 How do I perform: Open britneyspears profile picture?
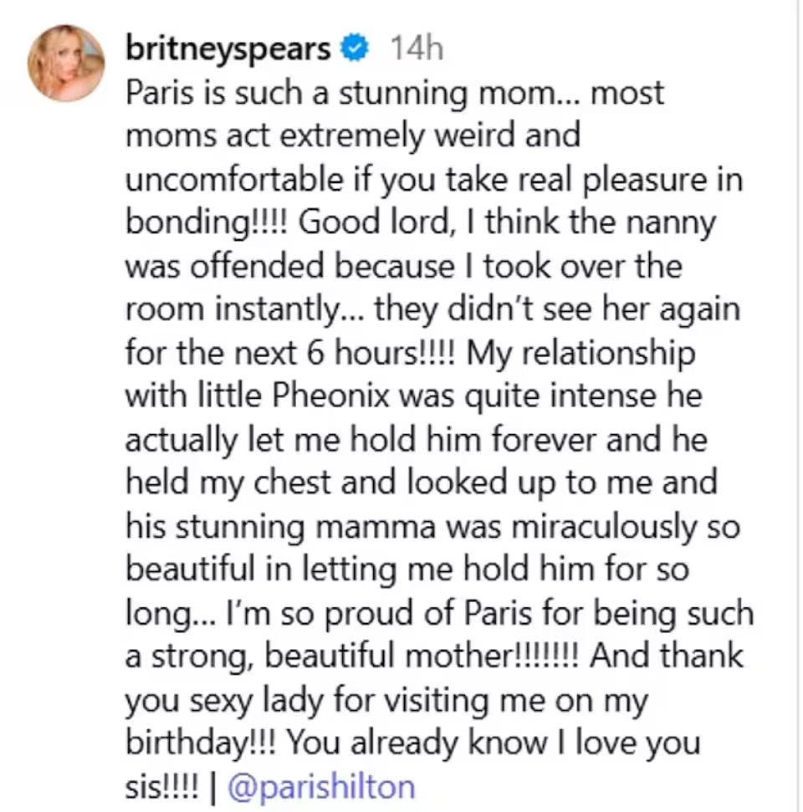click(66, 63)
